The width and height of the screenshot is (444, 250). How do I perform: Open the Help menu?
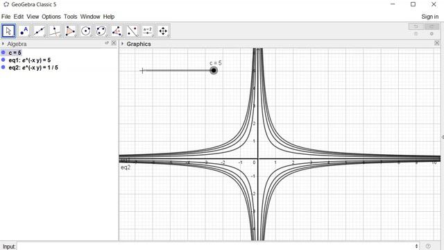click(x=109, y=17)
